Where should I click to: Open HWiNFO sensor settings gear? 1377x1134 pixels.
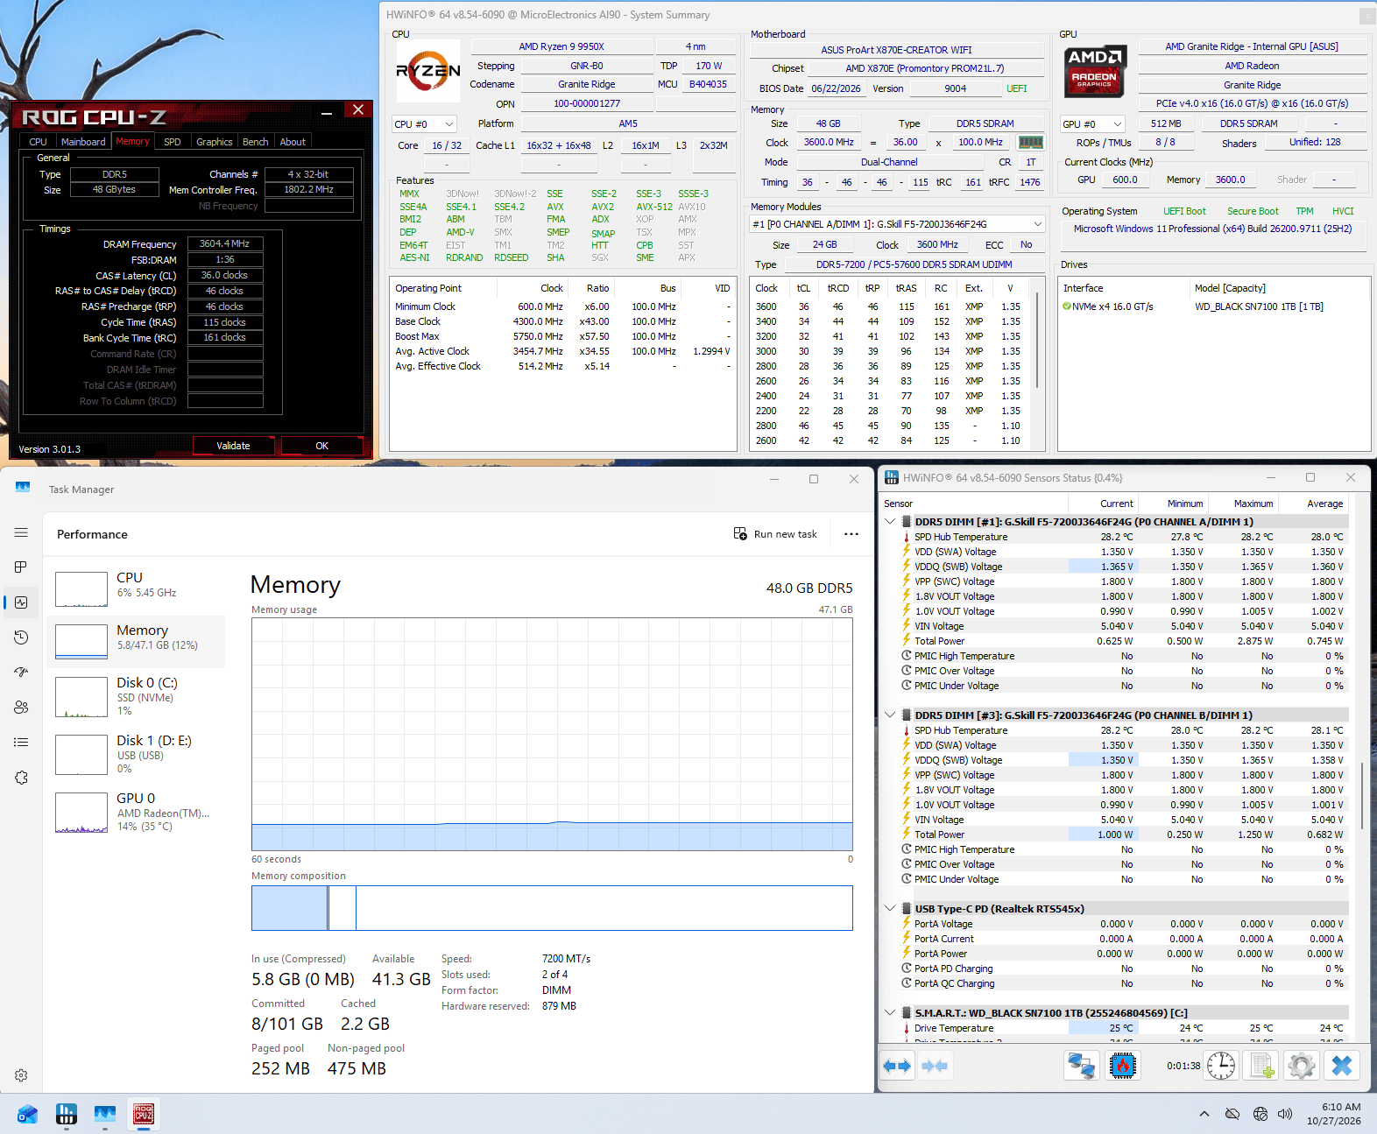pyautogui.click(x=1302, y=1066)
